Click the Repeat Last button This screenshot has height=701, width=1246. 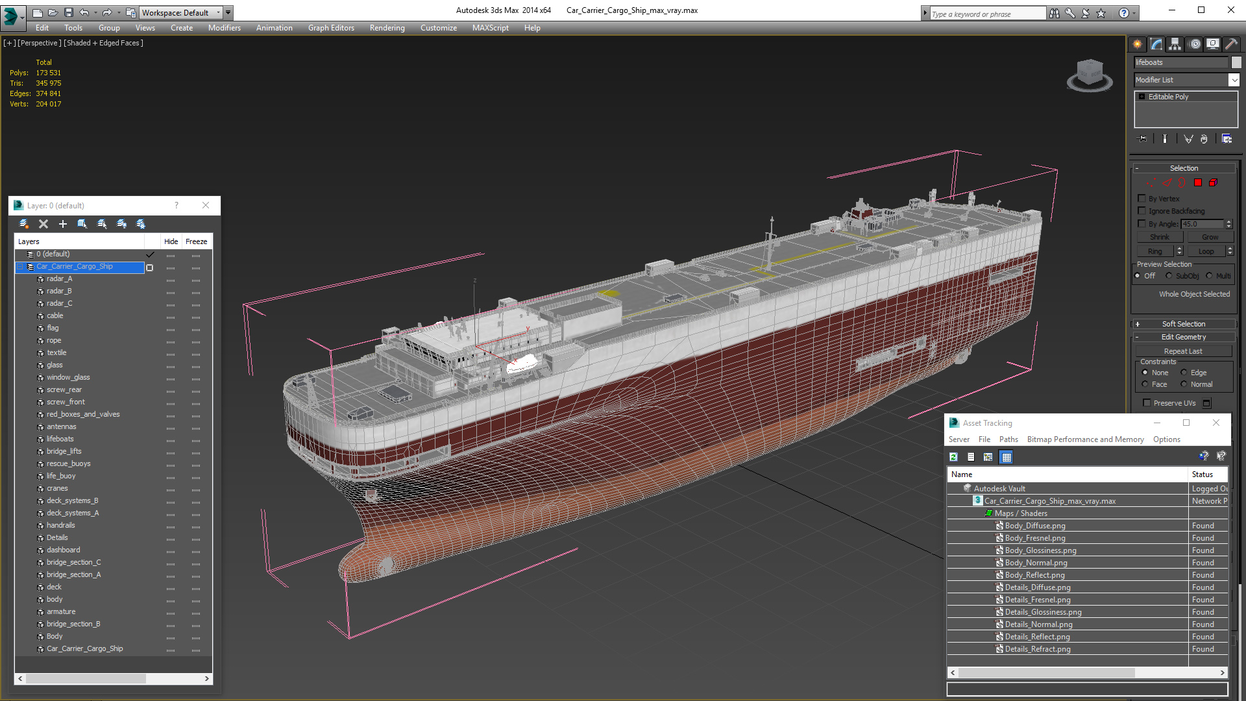click(1182, 351)
